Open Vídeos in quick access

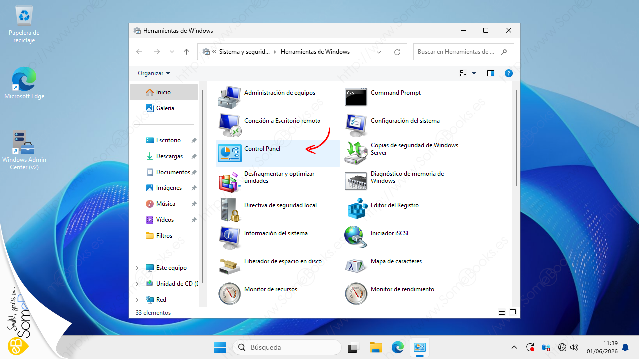point(165,220)
